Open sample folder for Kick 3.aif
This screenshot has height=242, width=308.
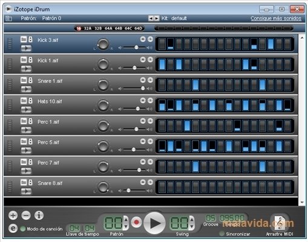24,39
